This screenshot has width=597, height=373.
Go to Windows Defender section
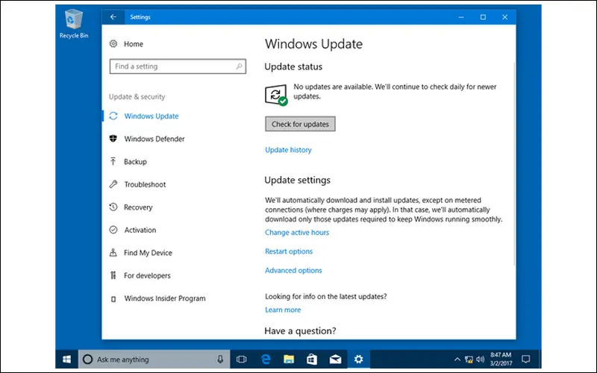tap(154, 139)
